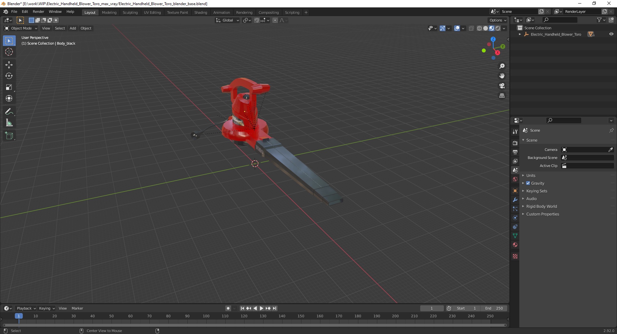
Task: Open the Object Mode dropdown
Action: 21,28
